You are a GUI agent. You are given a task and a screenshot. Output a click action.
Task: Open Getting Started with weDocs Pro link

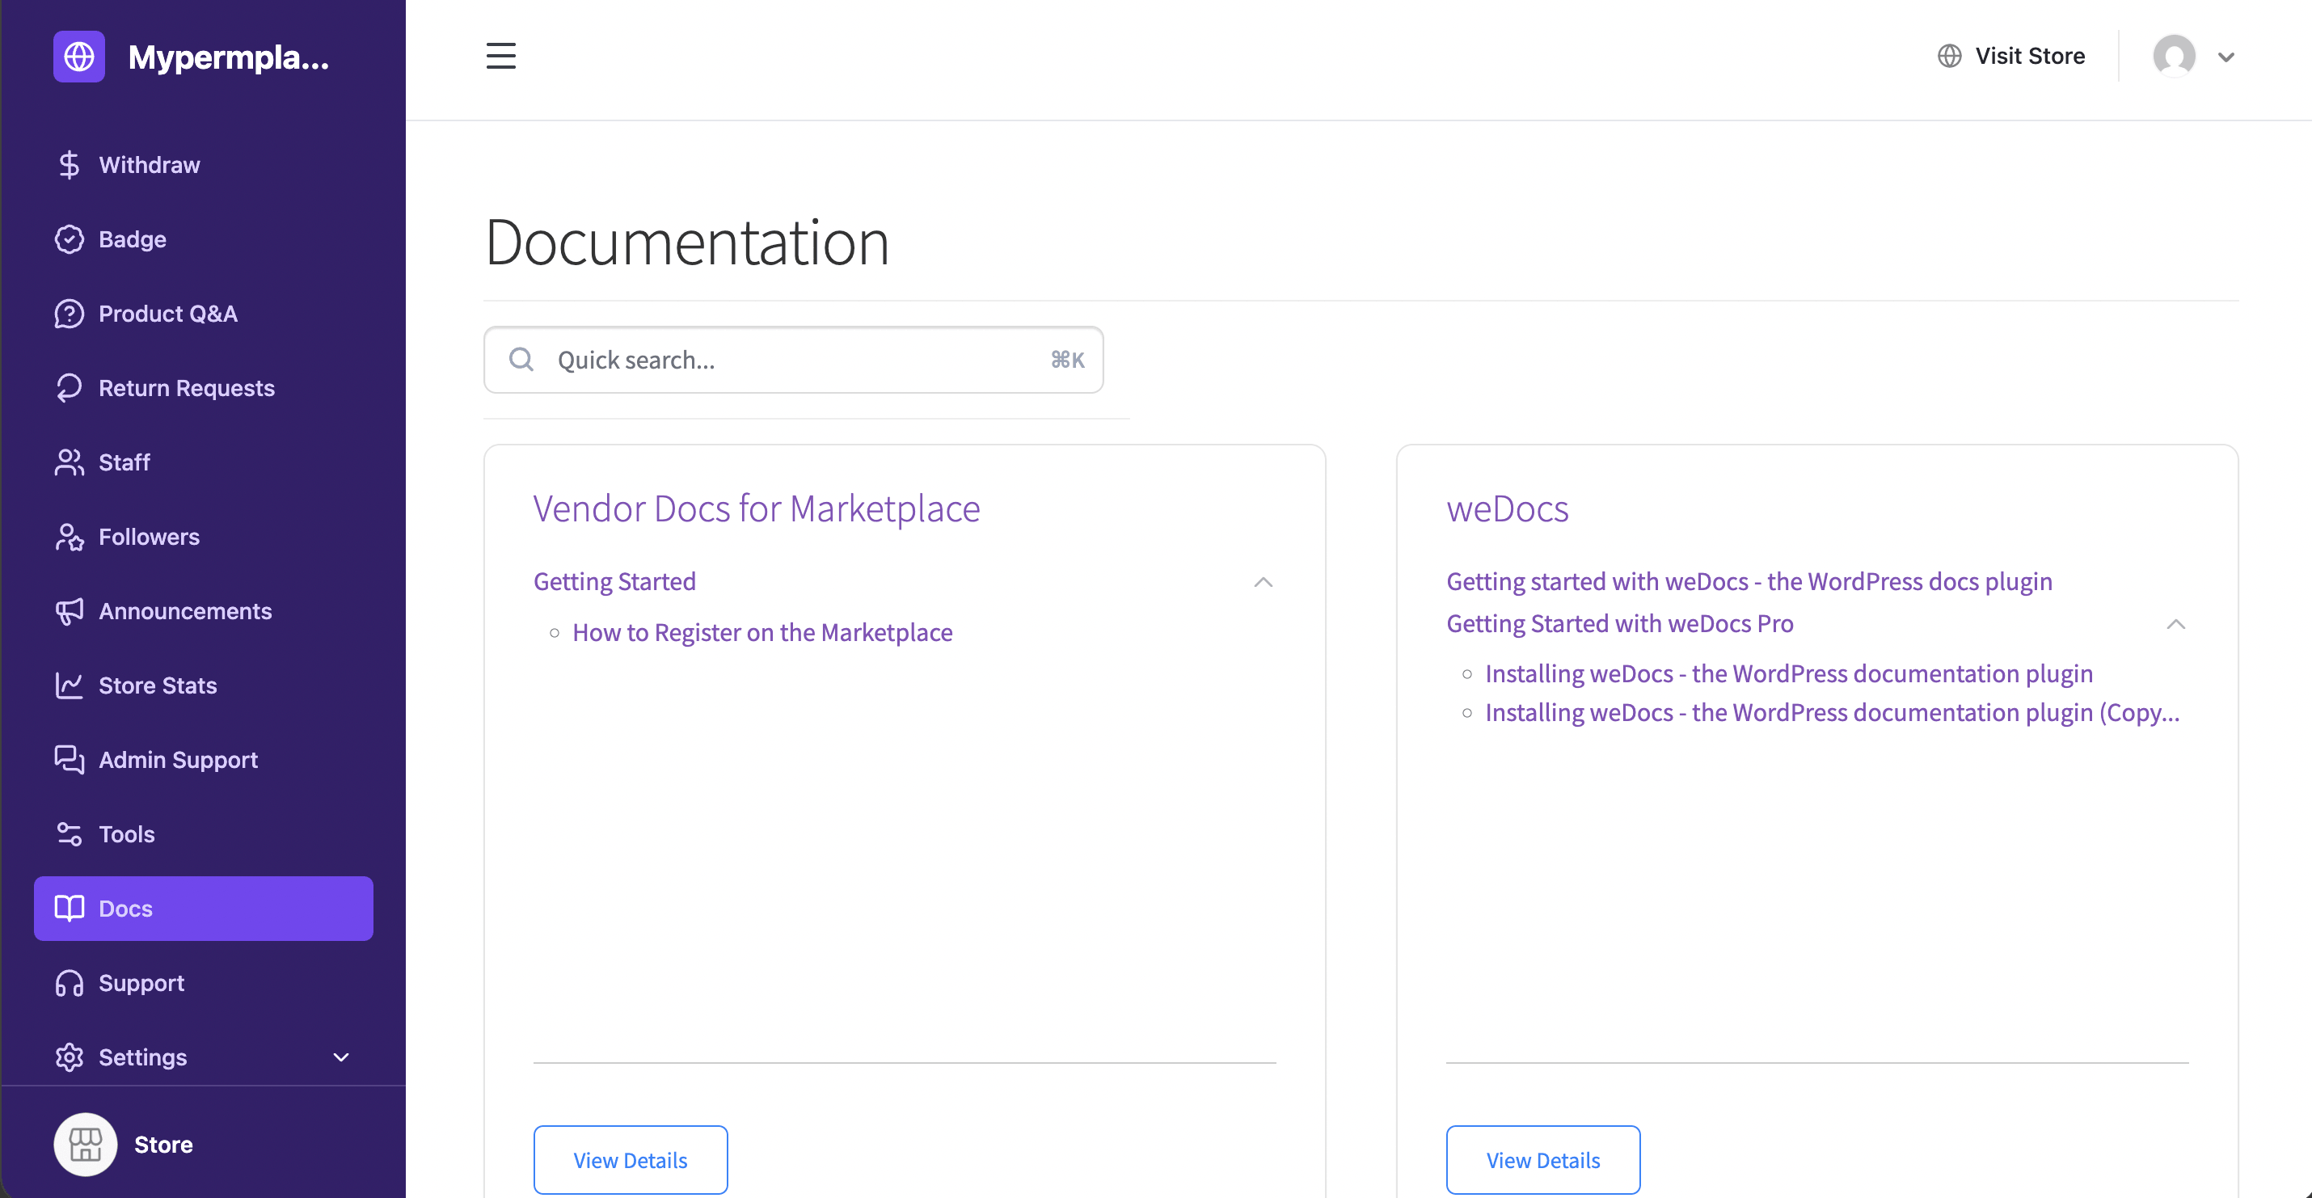(1620, 624)
